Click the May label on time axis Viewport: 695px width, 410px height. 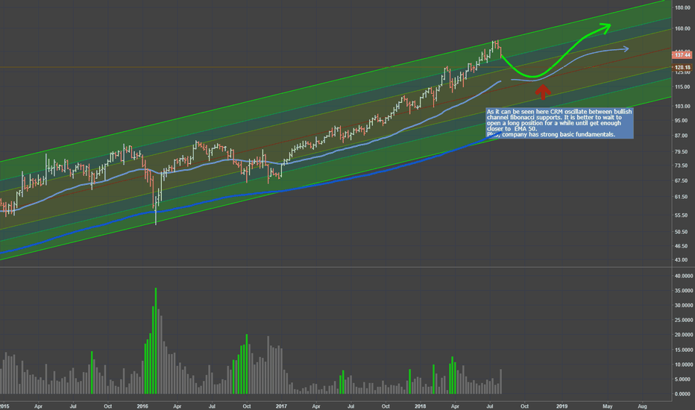(607, 406)
